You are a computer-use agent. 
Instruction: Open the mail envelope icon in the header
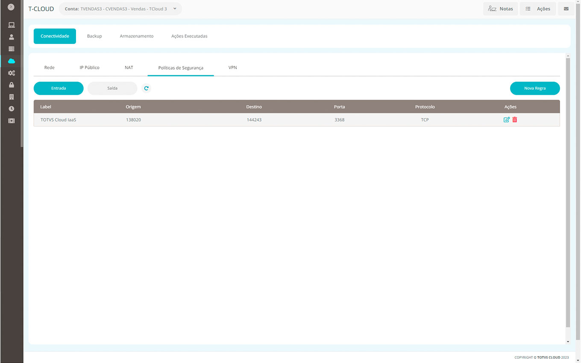point(566,9)
